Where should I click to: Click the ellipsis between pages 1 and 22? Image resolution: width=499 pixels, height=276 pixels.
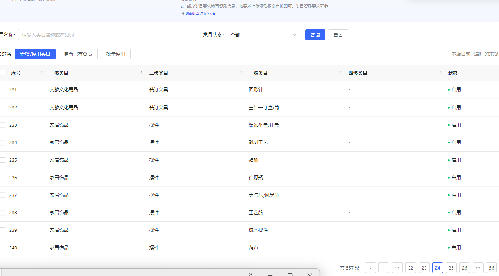[x=397, y=268]
